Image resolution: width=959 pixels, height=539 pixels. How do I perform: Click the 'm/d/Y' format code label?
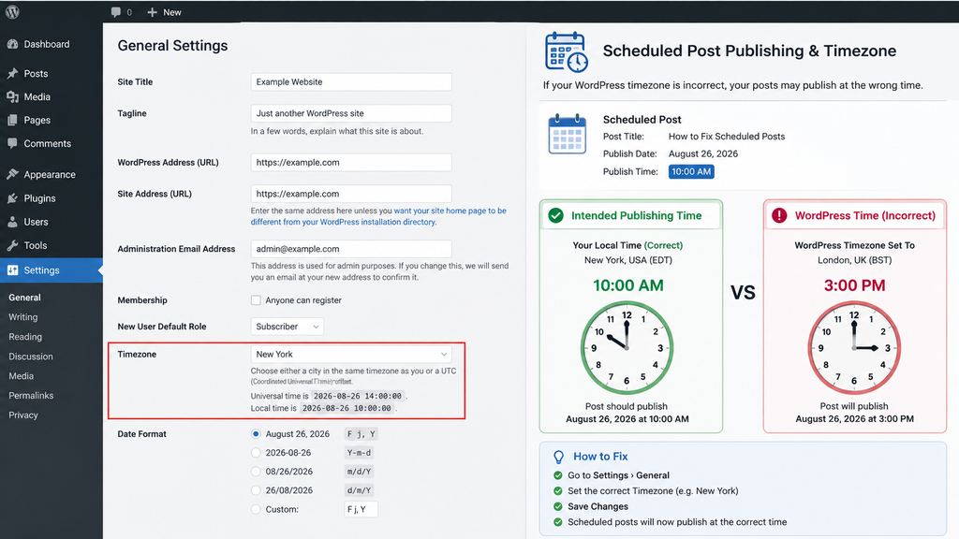[x=359, y=472]
